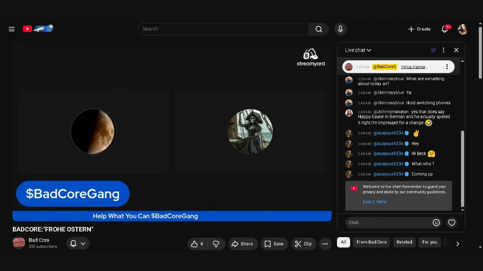Dislike the video
This screenshot has height=271, width=483.
click(x=216, y=244)
